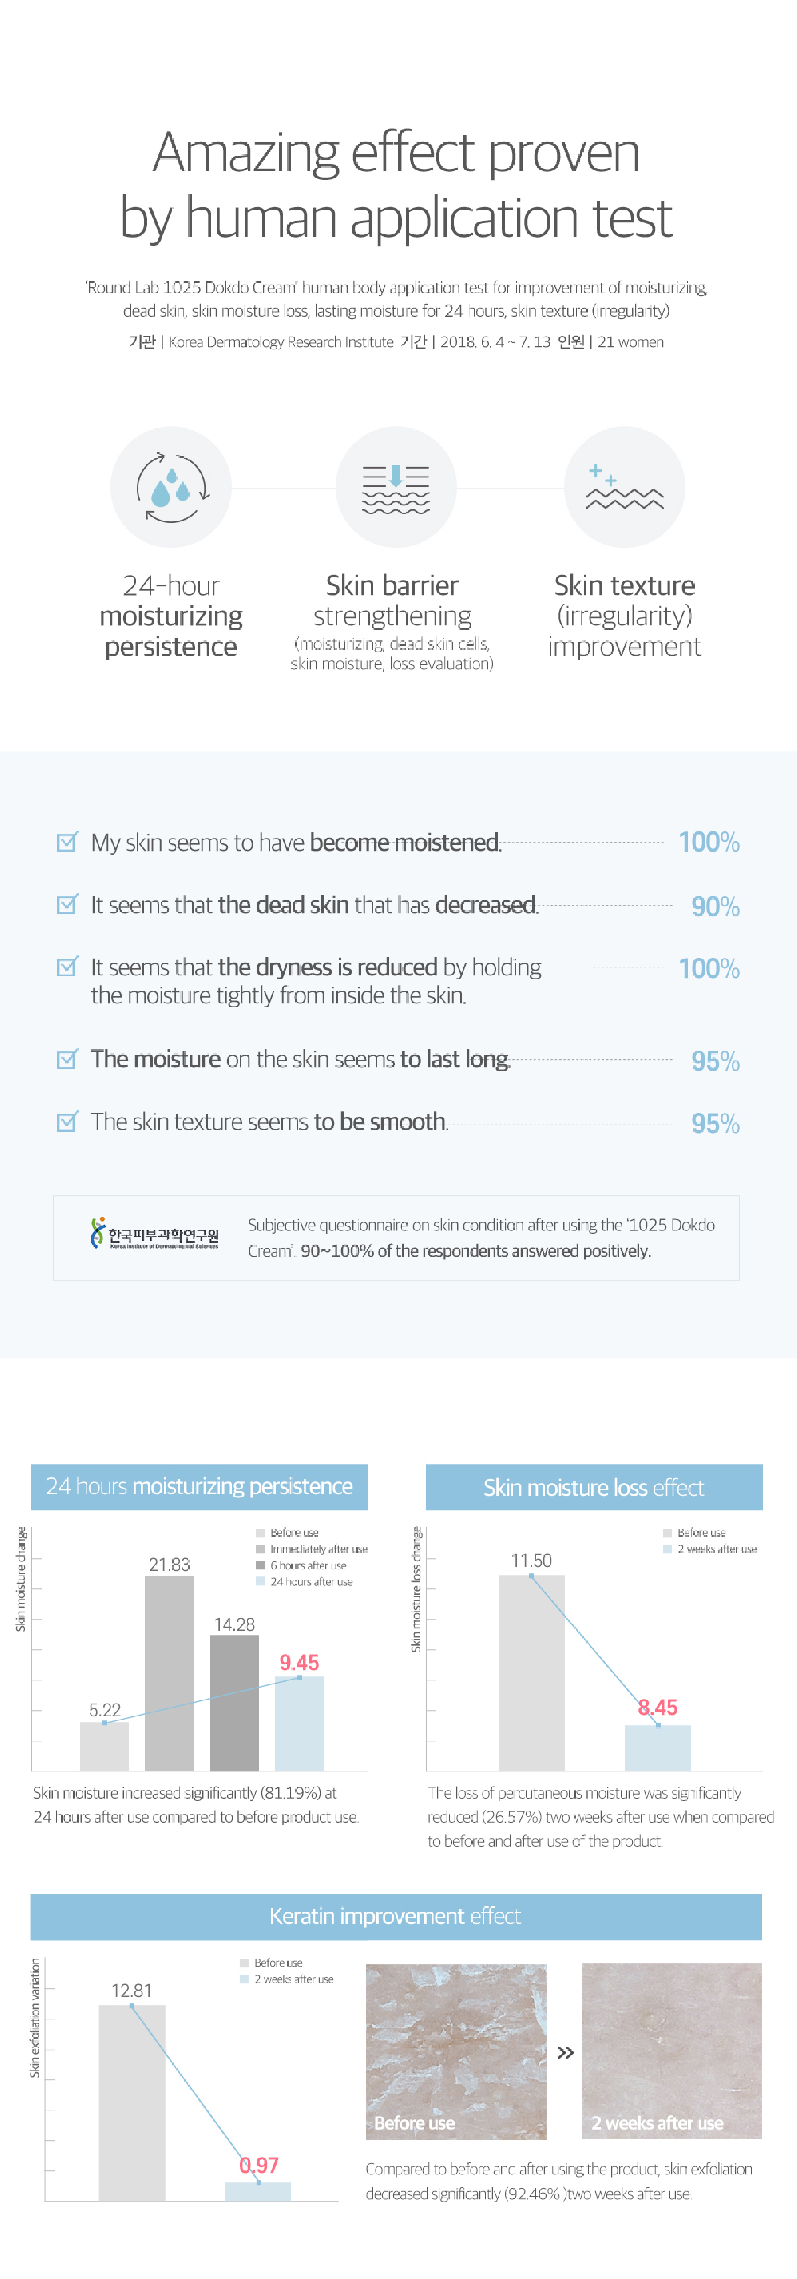Click the skin barrier strengthening icon

(396, 488)
